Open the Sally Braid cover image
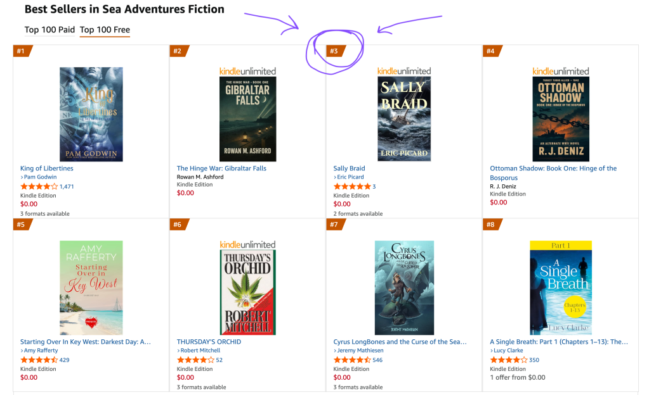Screen dimensions: 649x395 (404, 119)
